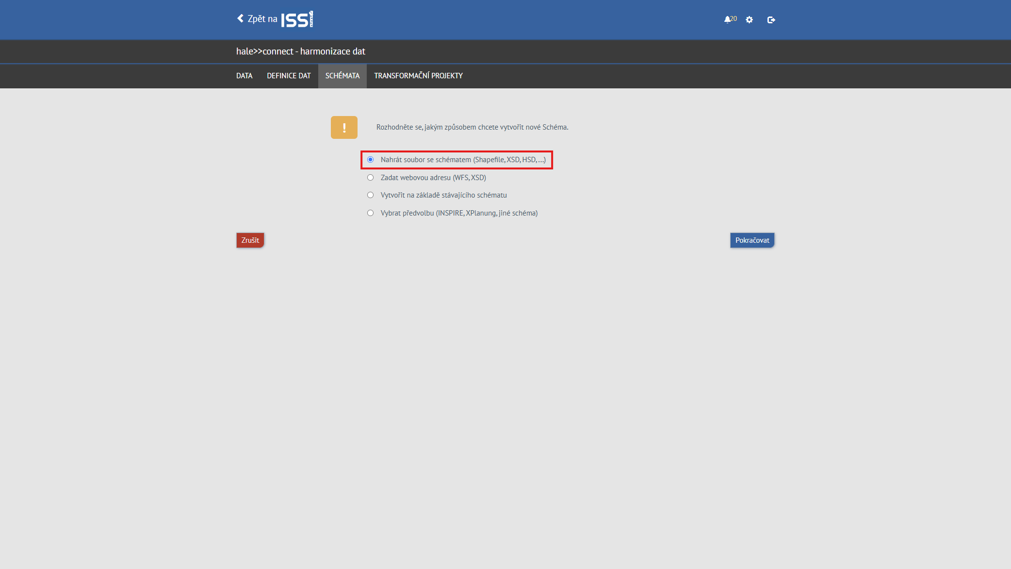1011x569 pixels.
Task: Go to TRANSFORMAČNÍ PROJEKTY tab
Action: (418, 76)
